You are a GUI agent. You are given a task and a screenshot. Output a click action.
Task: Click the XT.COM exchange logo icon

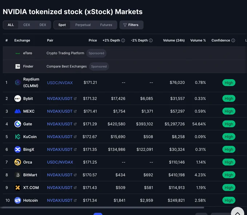[18, 188]
